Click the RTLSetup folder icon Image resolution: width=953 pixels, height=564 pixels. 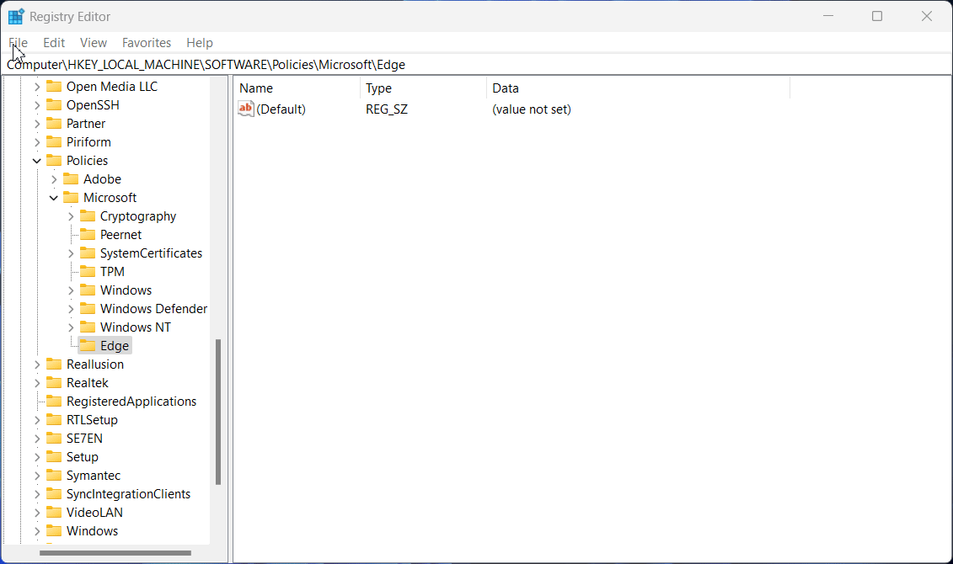(54, 419)
